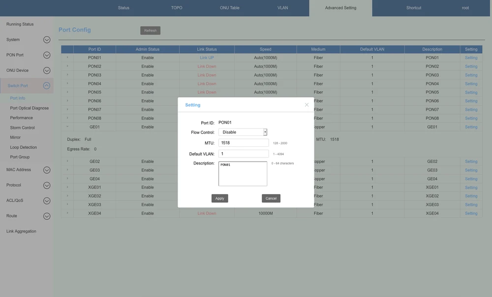Viewport: 492px width, 297px height.
Task: Open the Flow Control dropdown
Action: (x=243, y=132)
